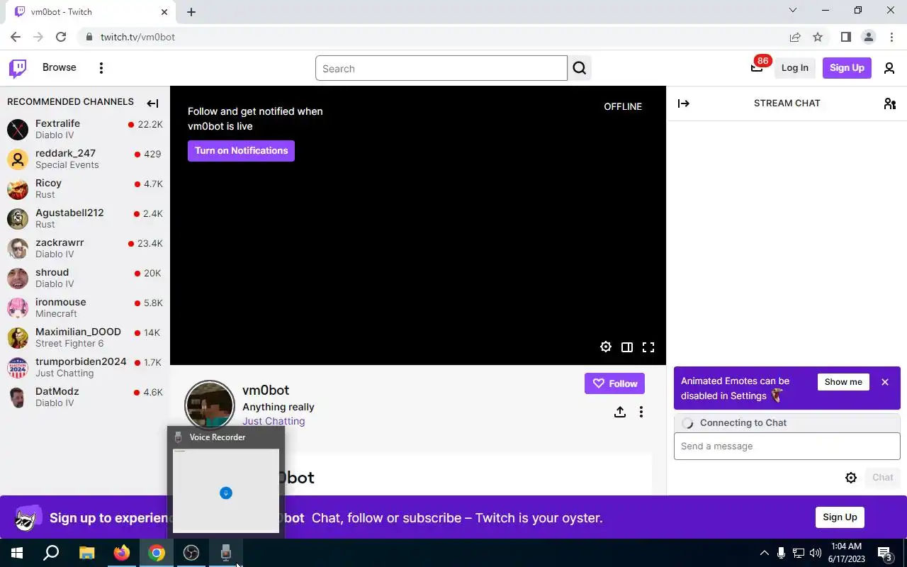Image resolution: width=907 pixels, height=567 pixels.
Task: Collapse the Stream Chat panel
Action: [684, 103]
